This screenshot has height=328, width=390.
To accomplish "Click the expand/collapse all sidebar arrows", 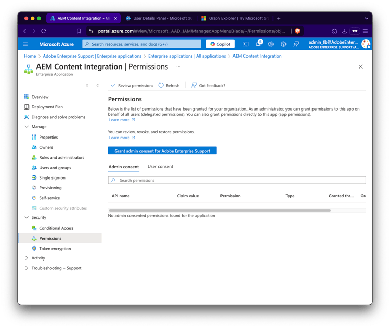I will coord(87,85).
